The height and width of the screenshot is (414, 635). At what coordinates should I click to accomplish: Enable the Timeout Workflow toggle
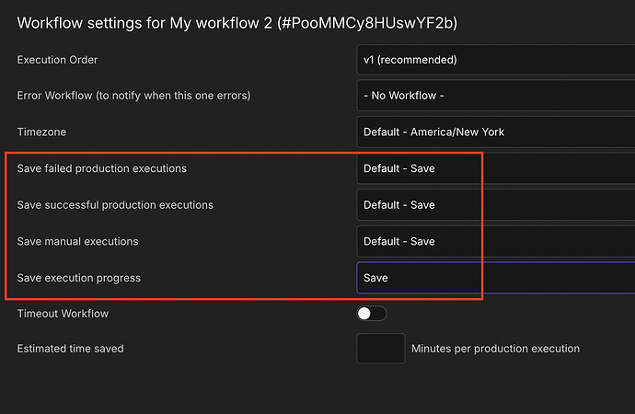pos(372,314)
